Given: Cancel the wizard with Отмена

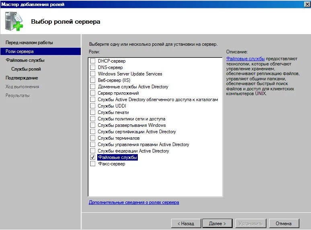Looking at the screenshot, I should click(x=284, y=224).
